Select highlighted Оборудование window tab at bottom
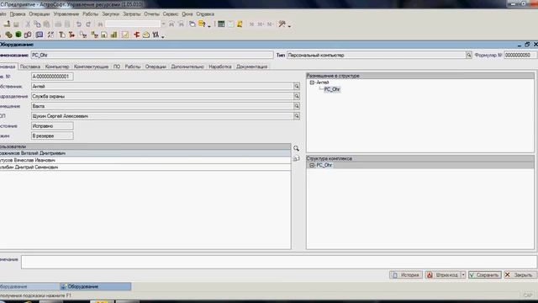This screenshot has height=303, width=538. [95, 286]
